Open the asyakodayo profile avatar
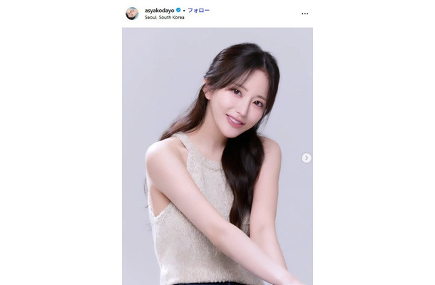Screen dimensions: 435x285 tap(132, 14)
